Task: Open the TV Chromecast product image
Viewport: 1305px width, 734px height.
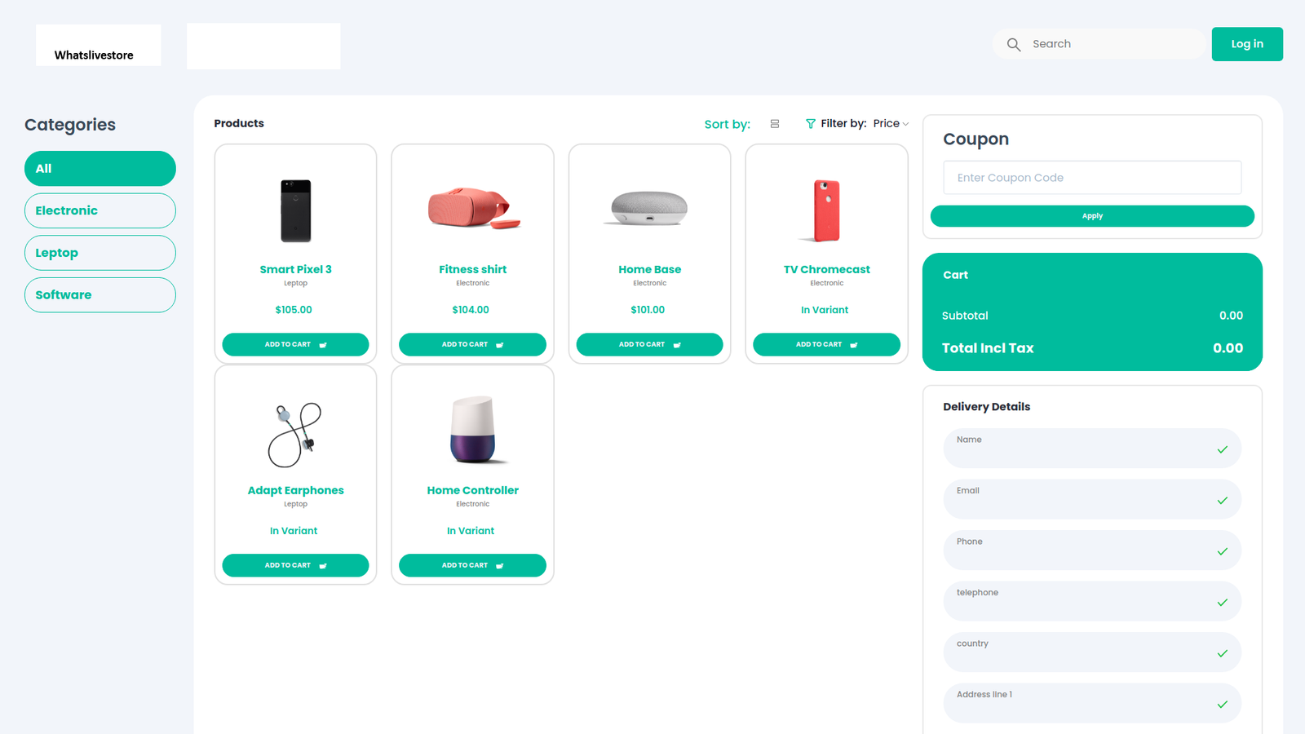Action: pyautogui.click(x=827, y=210)
